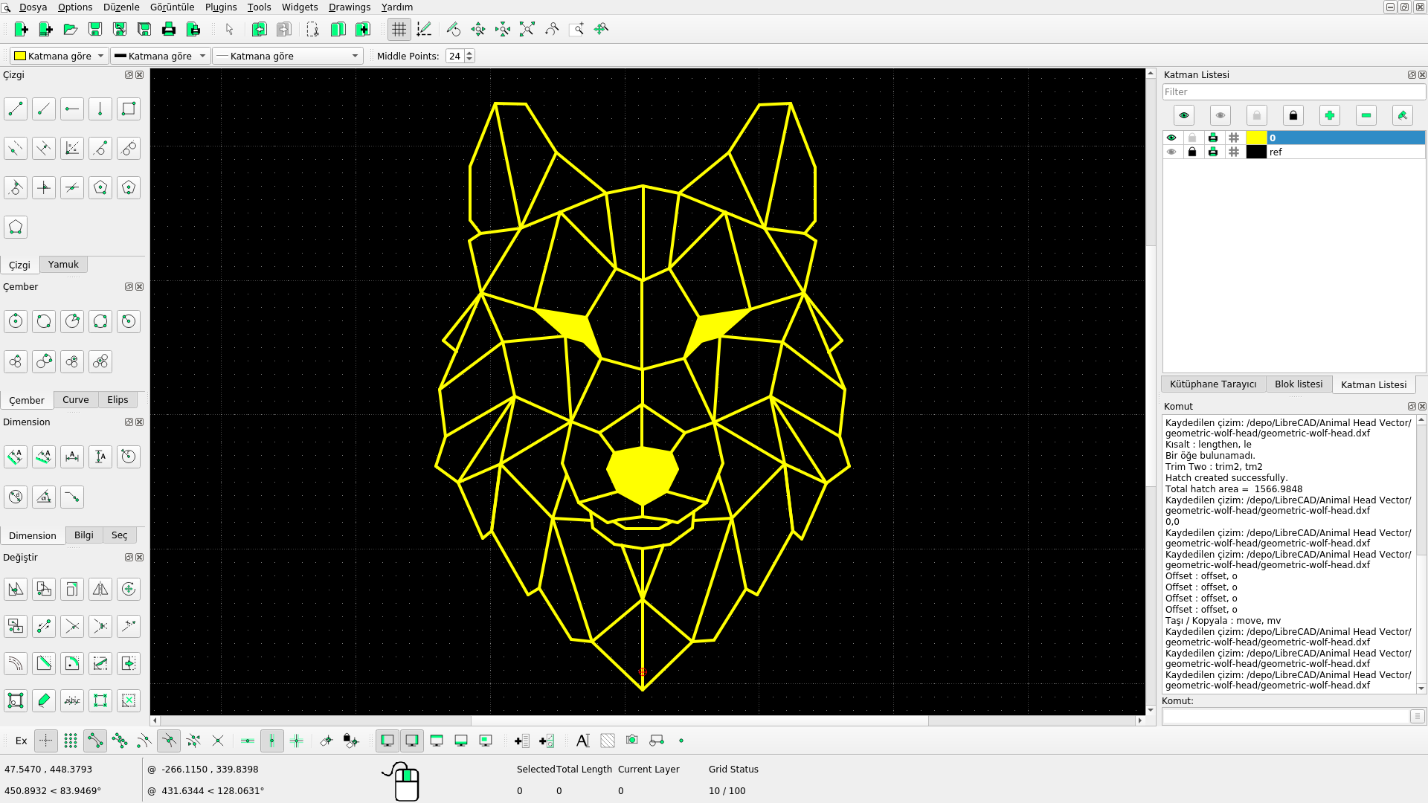Switch to the Elips tab

pyautogui.click(x=118, y=400)
